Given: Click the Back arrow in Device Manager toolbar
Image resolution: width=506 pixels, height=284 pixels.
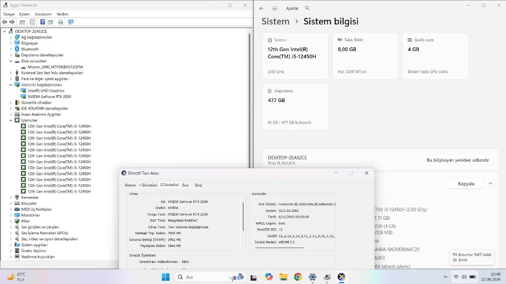Looking at the screenshot, I should [4, 22].
